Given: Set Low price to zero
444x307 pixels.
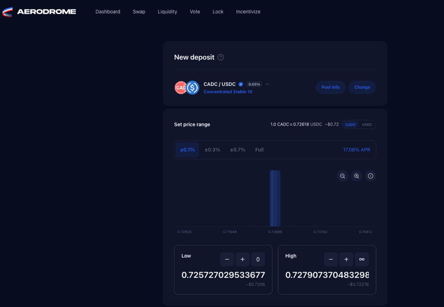Looking at the screenshot, I should tap(258, 259).
